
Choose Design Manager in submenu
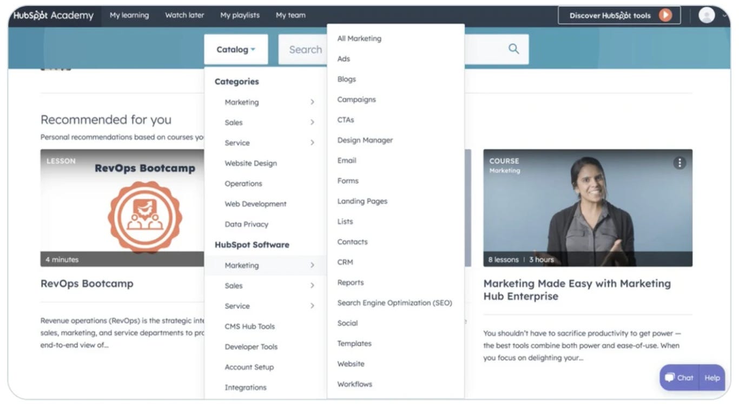coord(365,140)
